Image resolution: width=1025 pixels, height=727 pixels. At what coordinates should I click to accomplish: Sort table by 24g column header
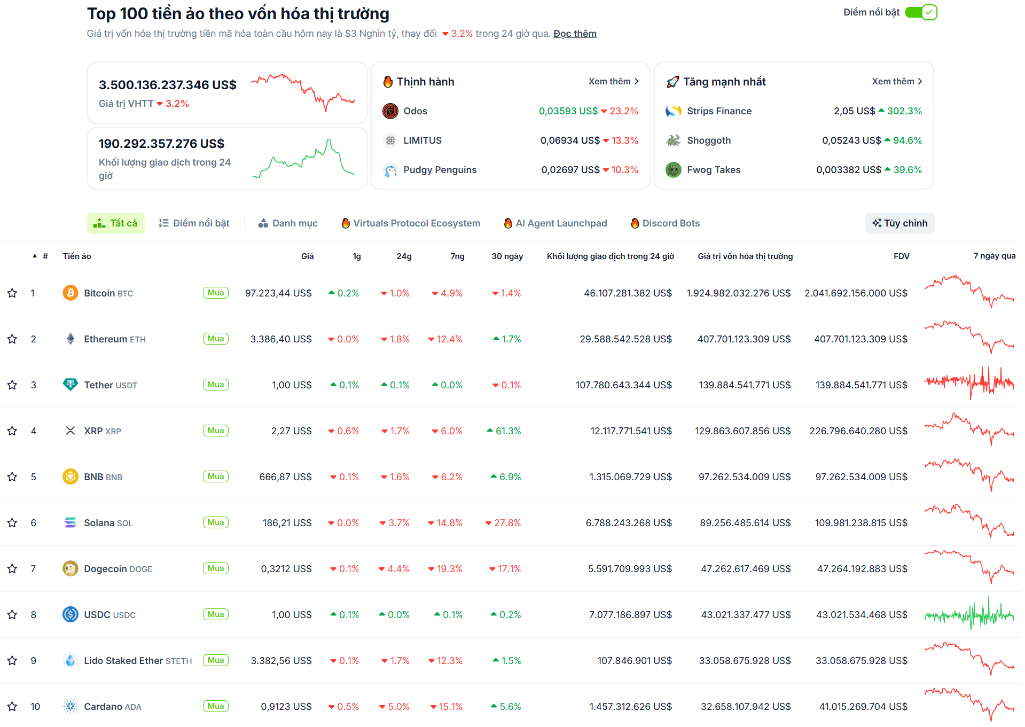tap(404, 256)
